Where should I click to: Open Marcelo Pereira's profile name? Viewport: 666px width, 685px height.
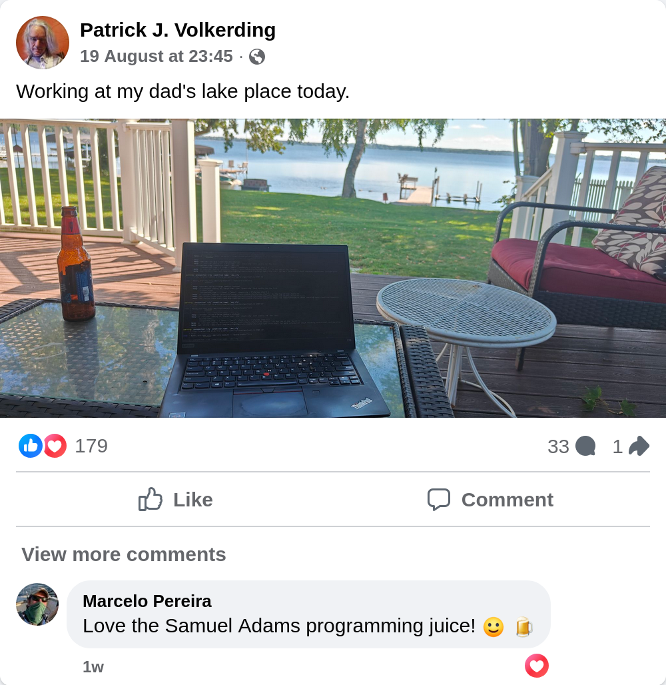147,601
